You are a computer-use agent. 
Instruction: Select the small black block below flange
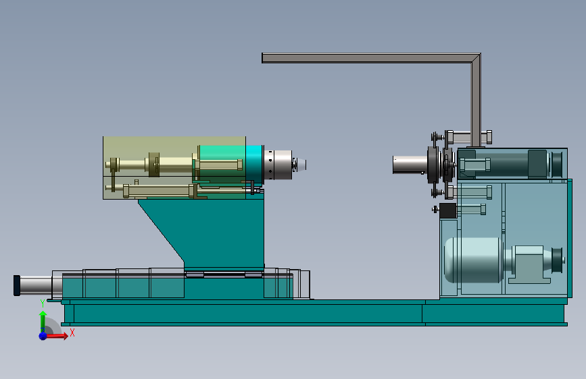pyautogui.click(x=447, y=211)
